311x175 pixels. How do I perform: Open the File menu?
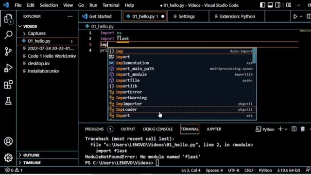pos(18,5)
